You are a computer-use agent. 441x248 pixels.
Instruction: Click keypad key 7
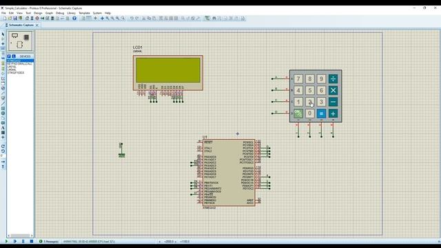[x=298, y=79]
